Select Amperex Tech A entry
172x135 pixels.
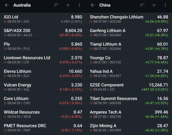point(129,114)
